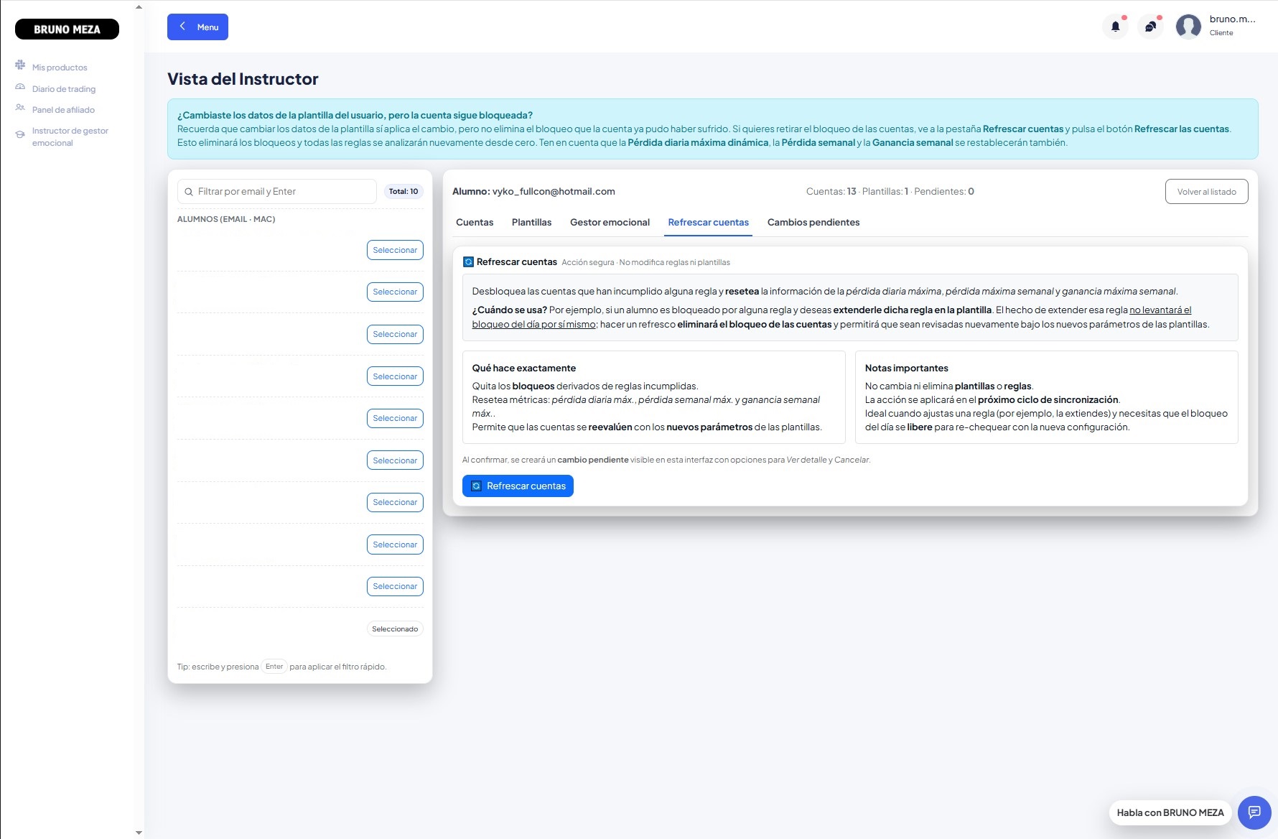Click the Diario de trading sidebar icon
Image resolution: width=1278 pixels, height=839 pixels.
point(20,88)
